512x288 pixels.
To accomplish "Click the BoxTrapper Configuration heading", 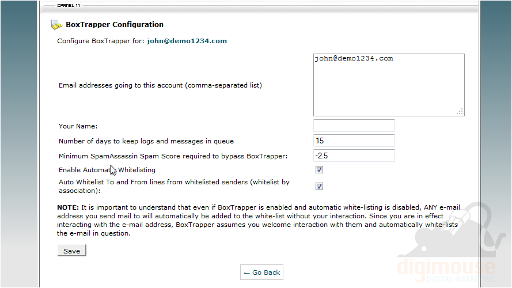I will point(114,25).
